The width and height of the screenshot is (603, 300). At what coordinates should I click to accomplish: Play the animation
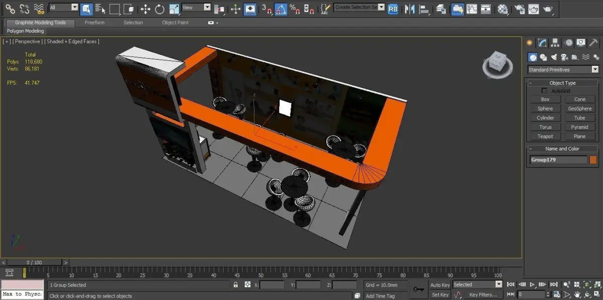[532, 284]
